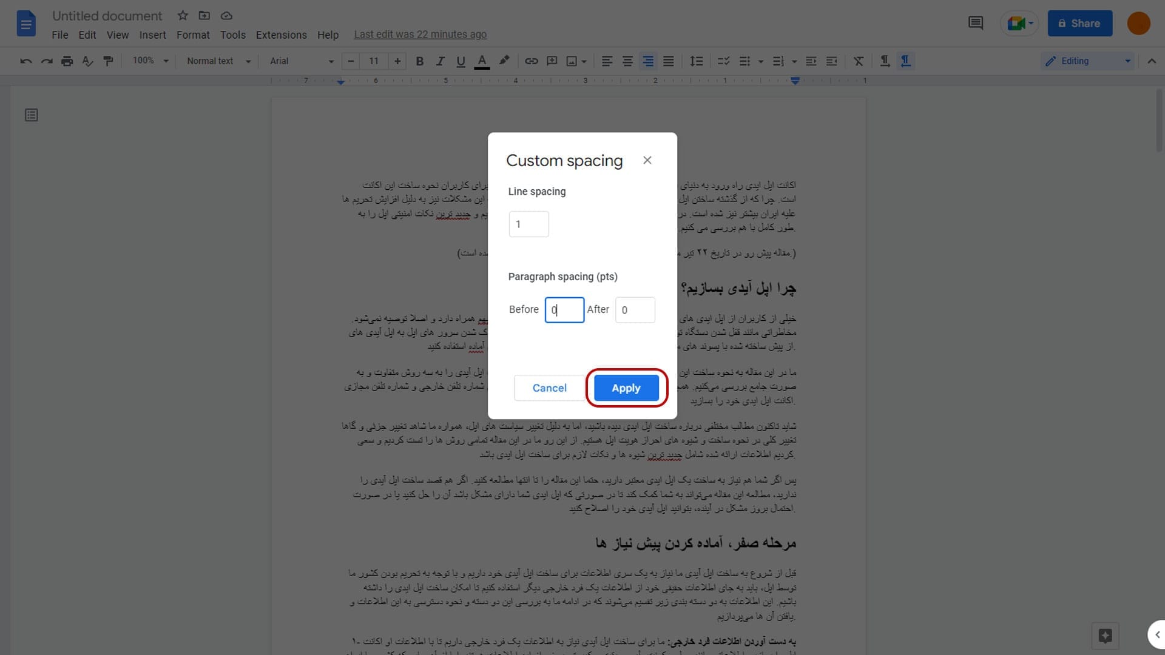Click the Underline formatting icon
This screenshot has height=655, width=1165.
point(460,61)
